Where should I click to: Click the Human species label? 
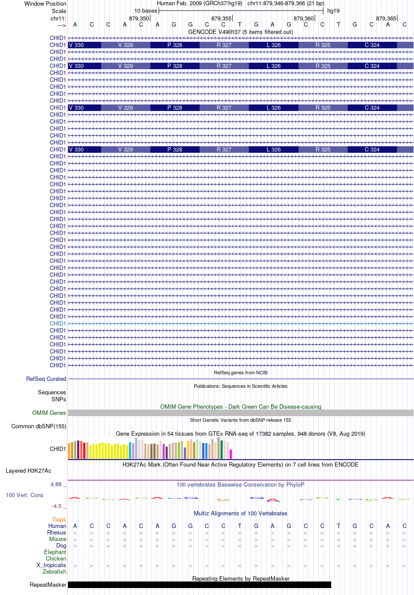pyautogui.click(x=57, y=526)
